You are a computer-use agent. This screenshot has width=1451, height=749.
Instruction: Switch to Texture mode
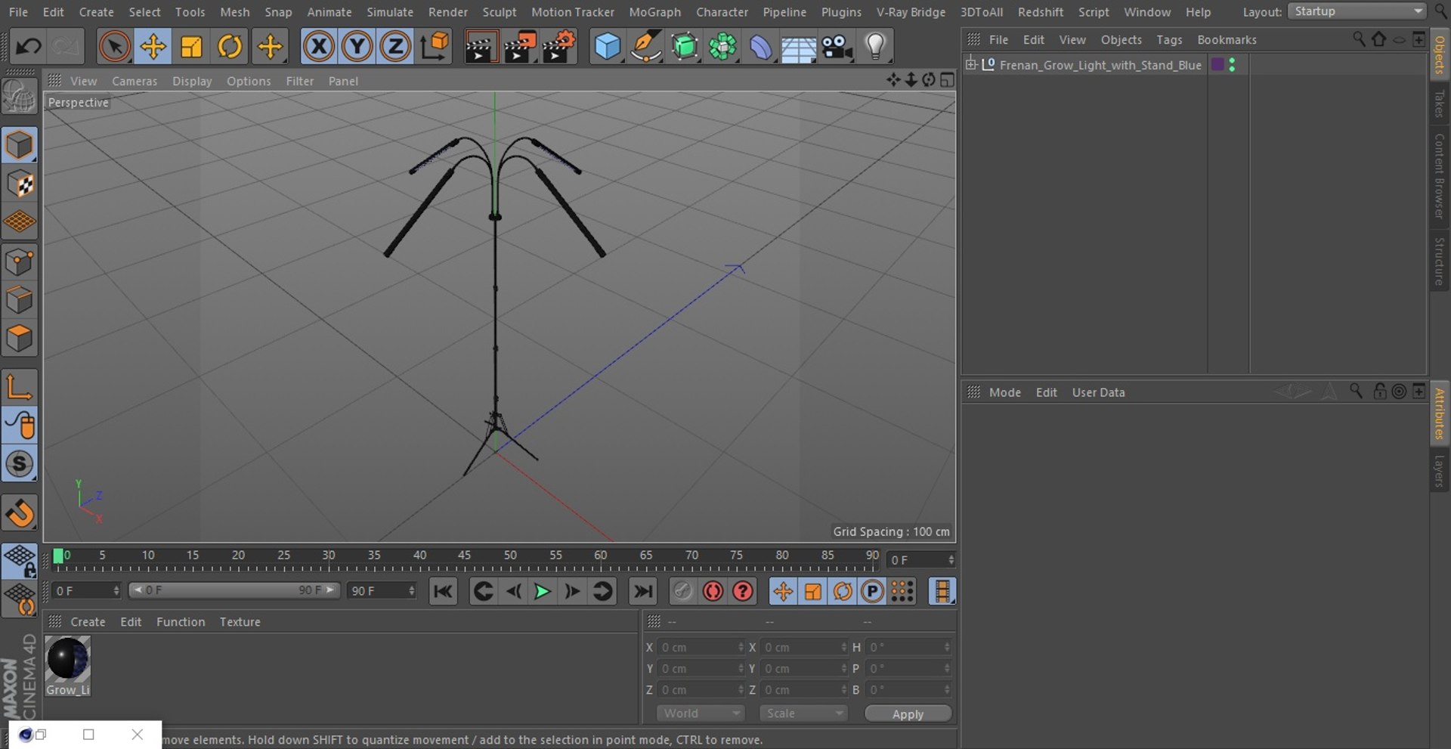coord(20,184)
